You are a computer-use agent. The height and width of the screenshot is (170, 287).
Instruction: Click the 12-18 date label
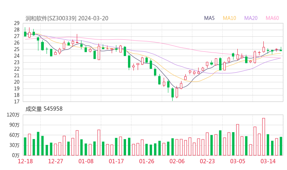pos(25,161)
